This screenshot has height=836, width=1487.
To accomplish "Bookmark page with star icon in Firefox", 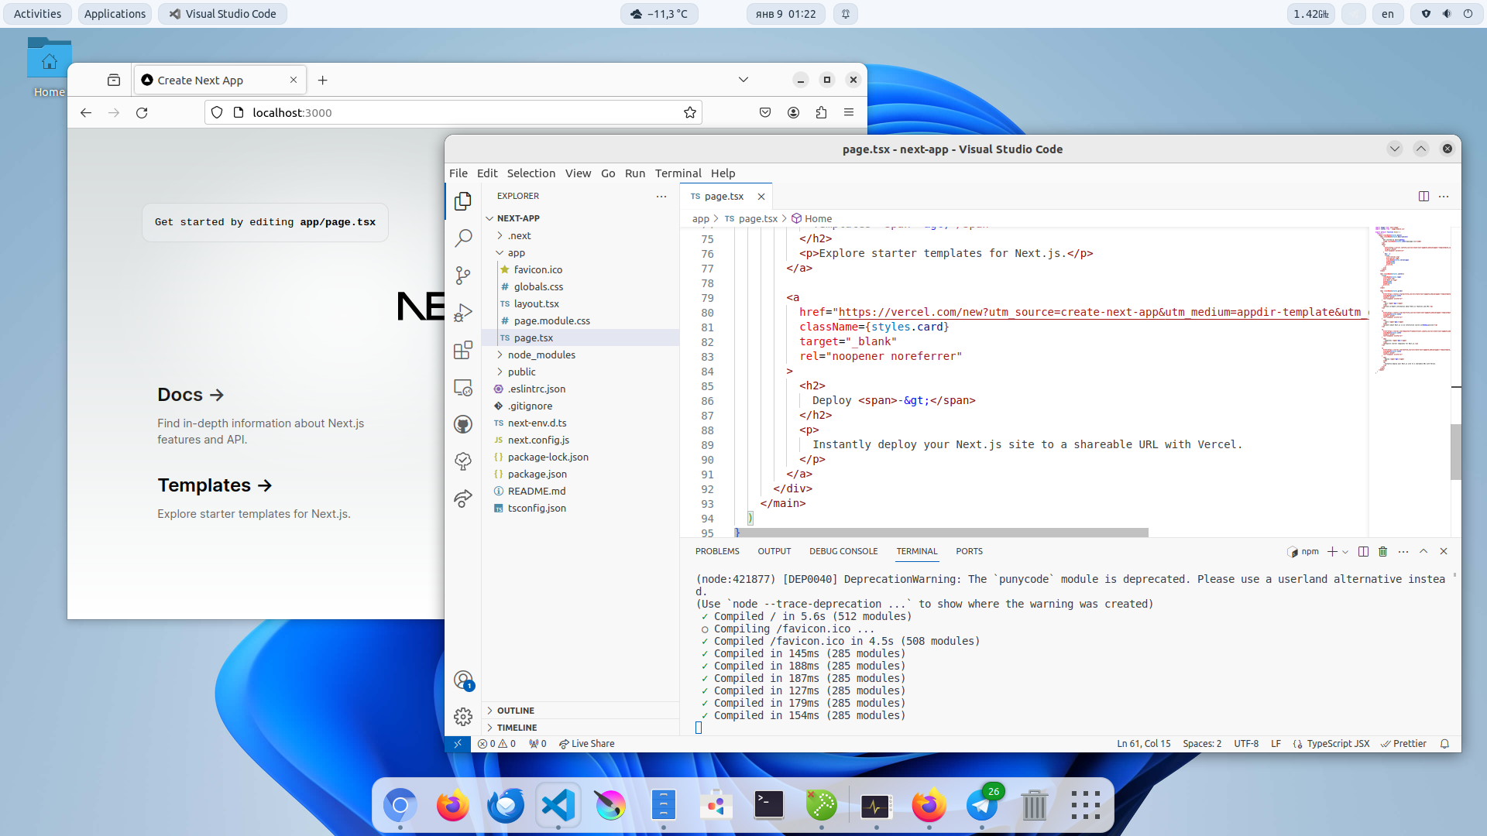I will pyautogui.click(x=690, y=113).
